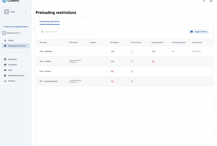Click the Products flask icon

click(x=5, y=81)
